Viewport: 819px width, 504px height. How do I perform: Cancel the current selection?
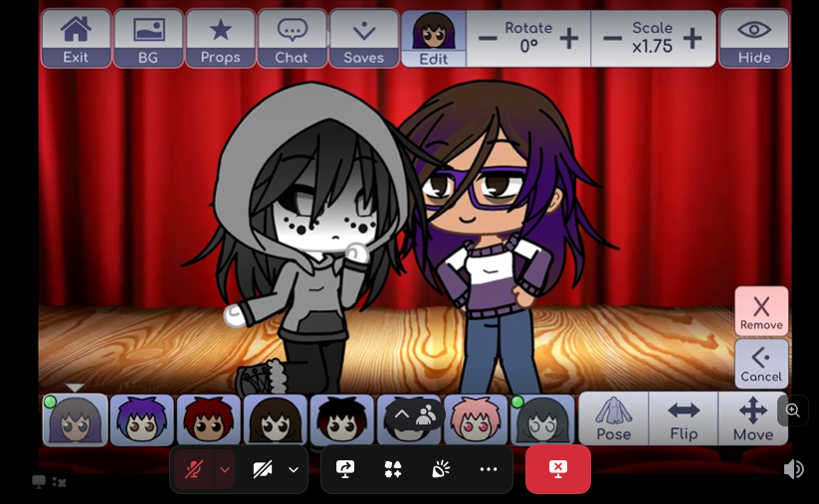pyautogui.click(x=761, y=363)
